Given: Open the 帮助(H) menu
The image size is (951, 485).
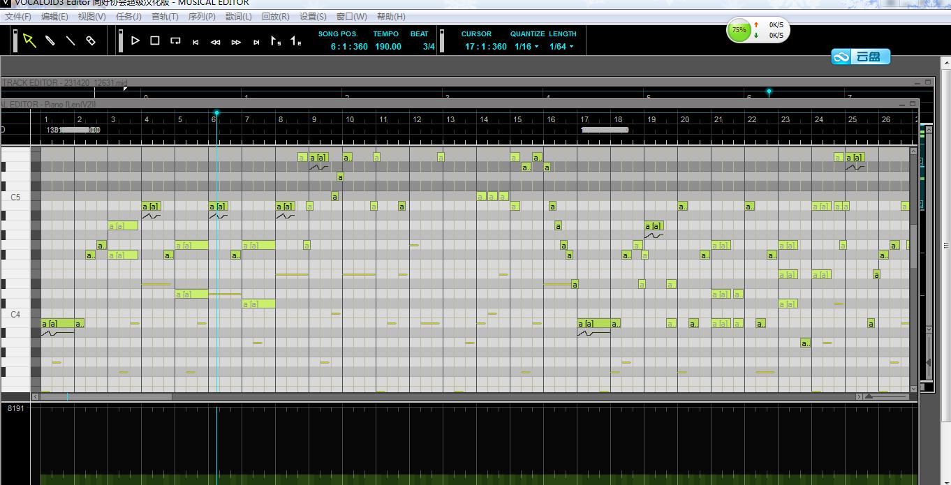Looking at the screenshot, I should [x=391, y=16].
